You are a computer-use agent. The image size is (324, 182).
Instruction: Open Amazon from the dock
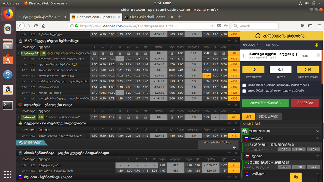[8, 90]
